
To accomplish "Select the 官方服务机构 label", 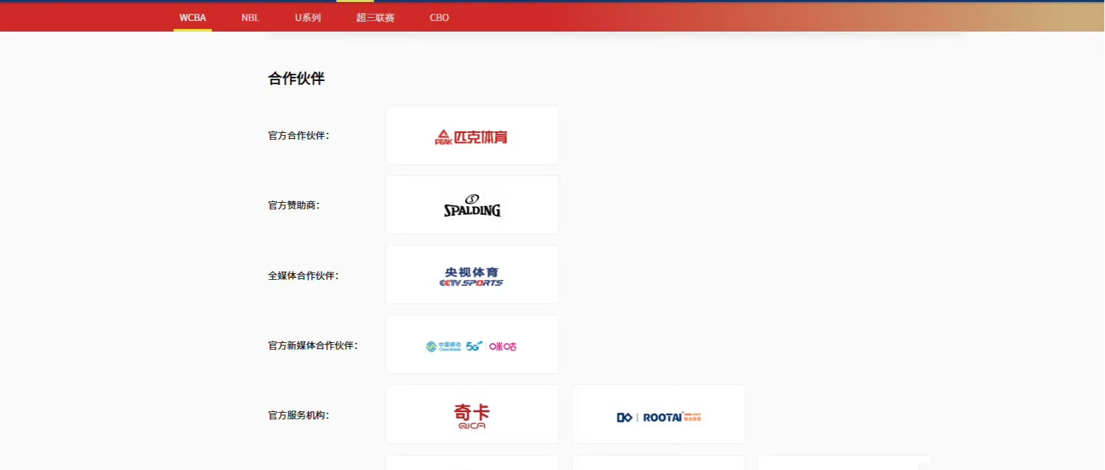I will point(298,415).
